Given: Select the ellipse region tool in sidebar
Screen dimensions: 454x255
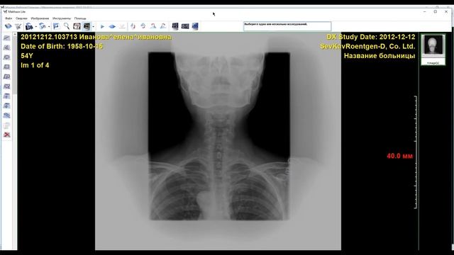Looking at the screenshot, I should pos(6,57).
